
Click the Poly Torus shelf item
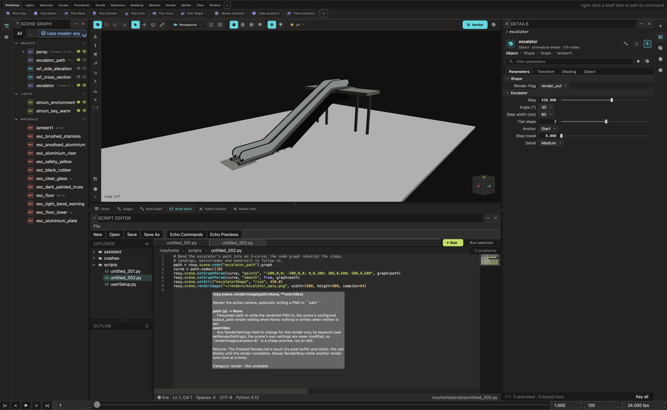163,13
